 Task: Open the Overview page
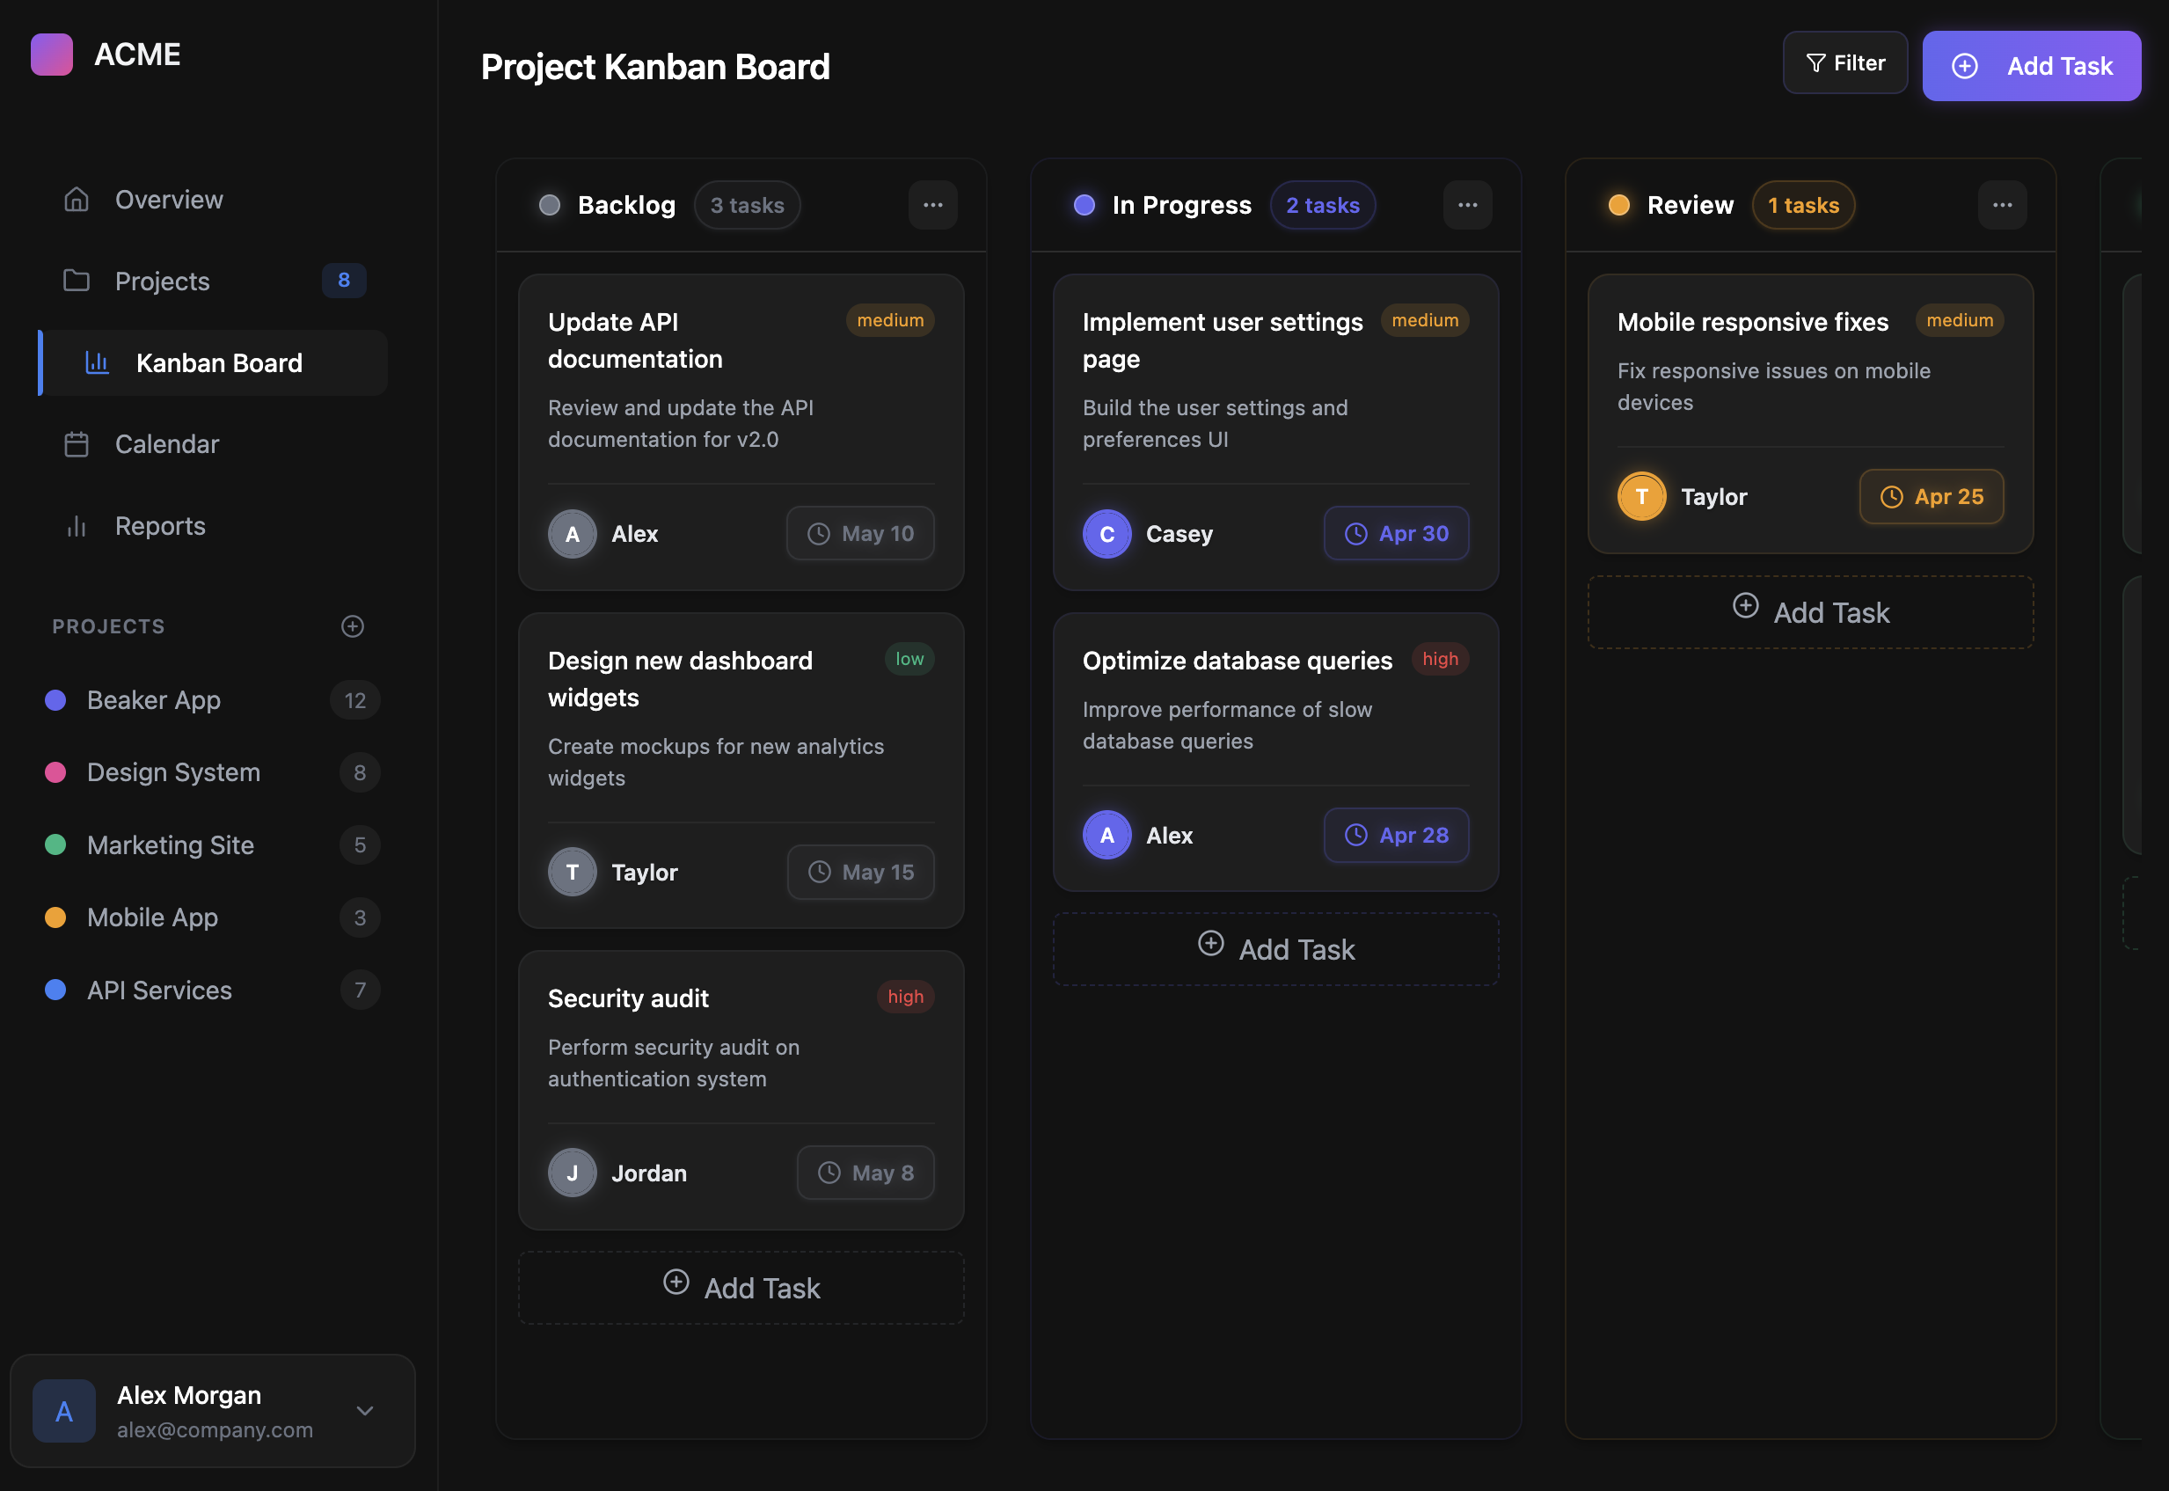pyautogui.click(x=168, y=199)
